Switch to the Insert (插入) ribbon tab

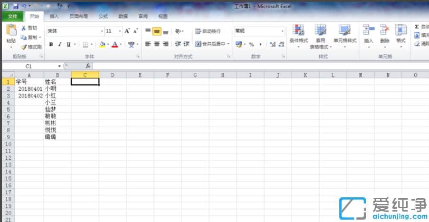click(54, 16)
